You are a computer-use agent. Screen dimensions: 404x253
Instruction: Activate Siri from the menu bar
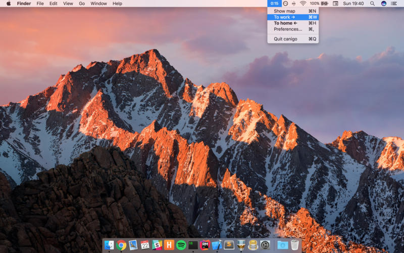384,4
